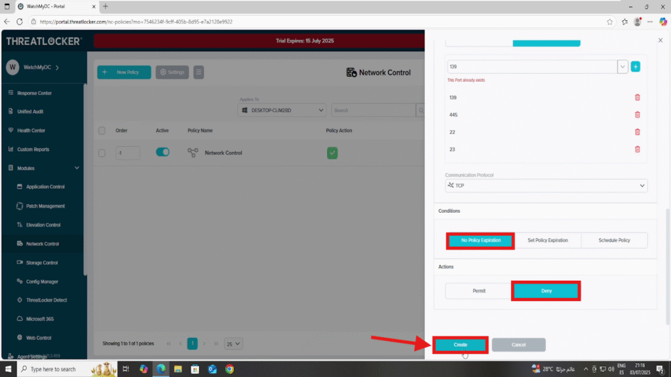Screen dimensions: 671x377
Task: Click the taskbar search box
Action: 67,369
